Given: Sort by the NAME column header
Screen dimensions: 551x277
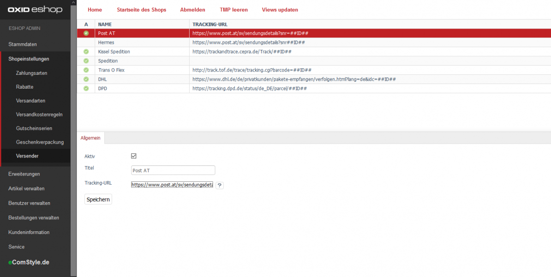Looking at the screenshot, I should (105, 24).
